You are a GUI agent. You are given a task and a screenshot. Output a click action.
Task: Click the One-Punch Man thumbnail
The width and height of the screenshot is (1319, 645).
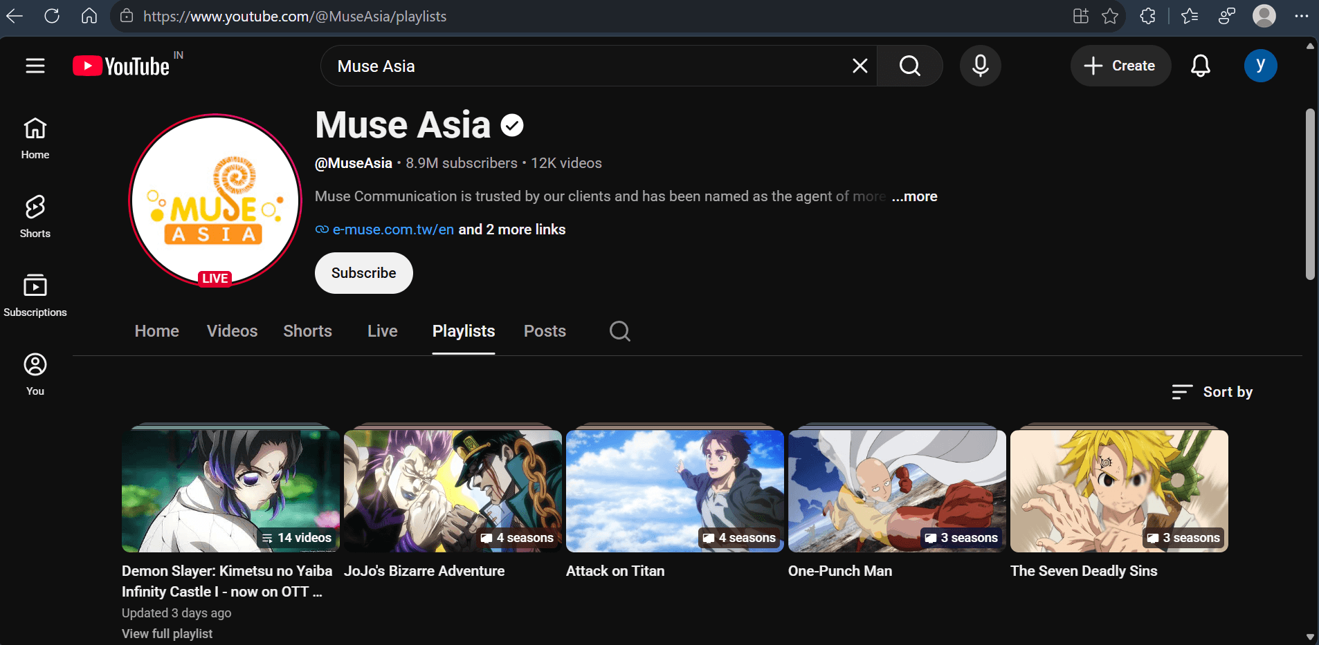tap(897, 491)
